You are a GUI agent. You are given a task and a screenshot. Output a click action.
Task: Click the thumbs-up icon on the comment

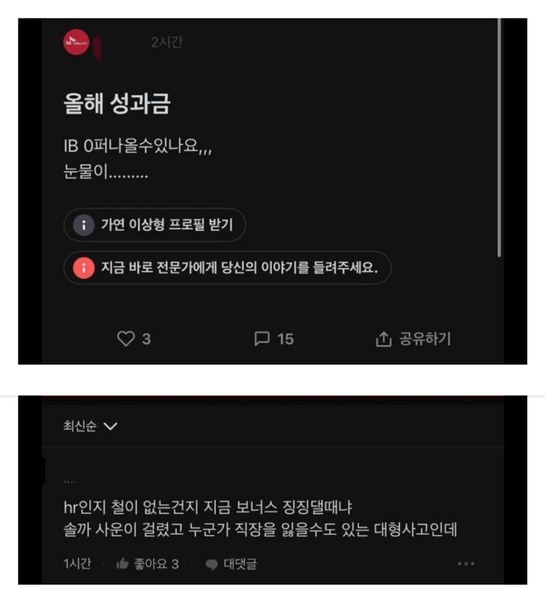coord(123,563)
